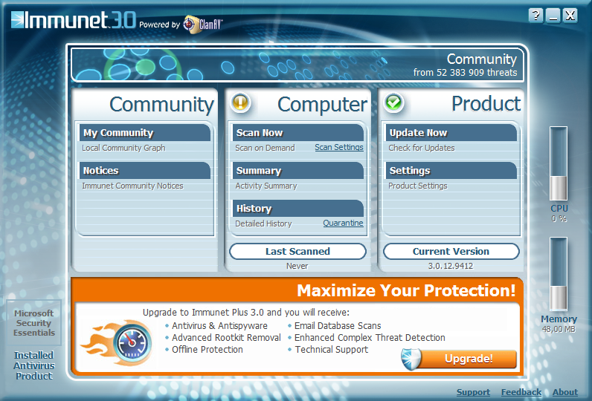This screenshot has width=592, height=401.
Task: Click the 'Never' last scanned value
Action: [x=297, y=266]
